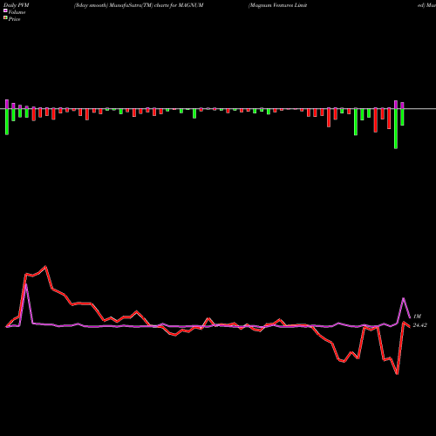Click the 'Daily PVM' title text
This screenshot has height=436, width=436.
point(17,5)
